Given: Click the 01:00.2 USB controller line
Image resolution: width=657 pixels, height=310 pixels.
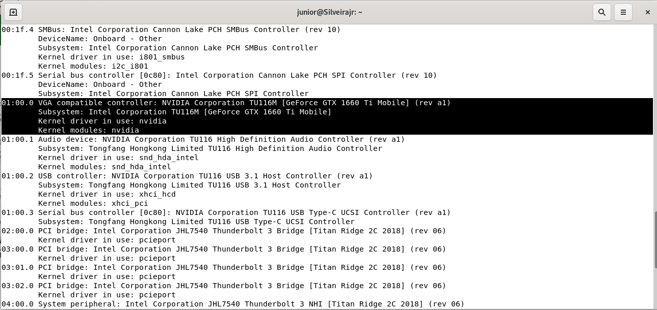Looking at the screenshot, I should [x=187, y=176].
